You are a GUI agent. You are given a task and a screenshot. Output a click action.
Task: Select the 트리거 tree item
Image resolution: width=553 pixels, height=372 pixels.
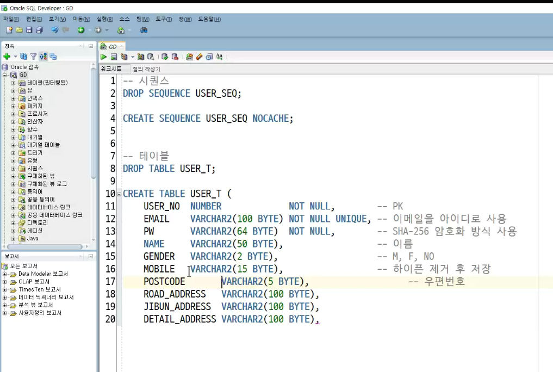coord(35,153)
